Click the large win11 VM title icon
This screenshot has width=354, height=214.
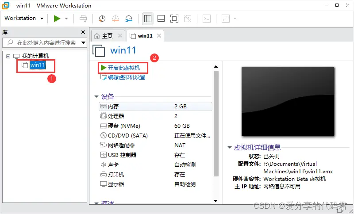99,51
